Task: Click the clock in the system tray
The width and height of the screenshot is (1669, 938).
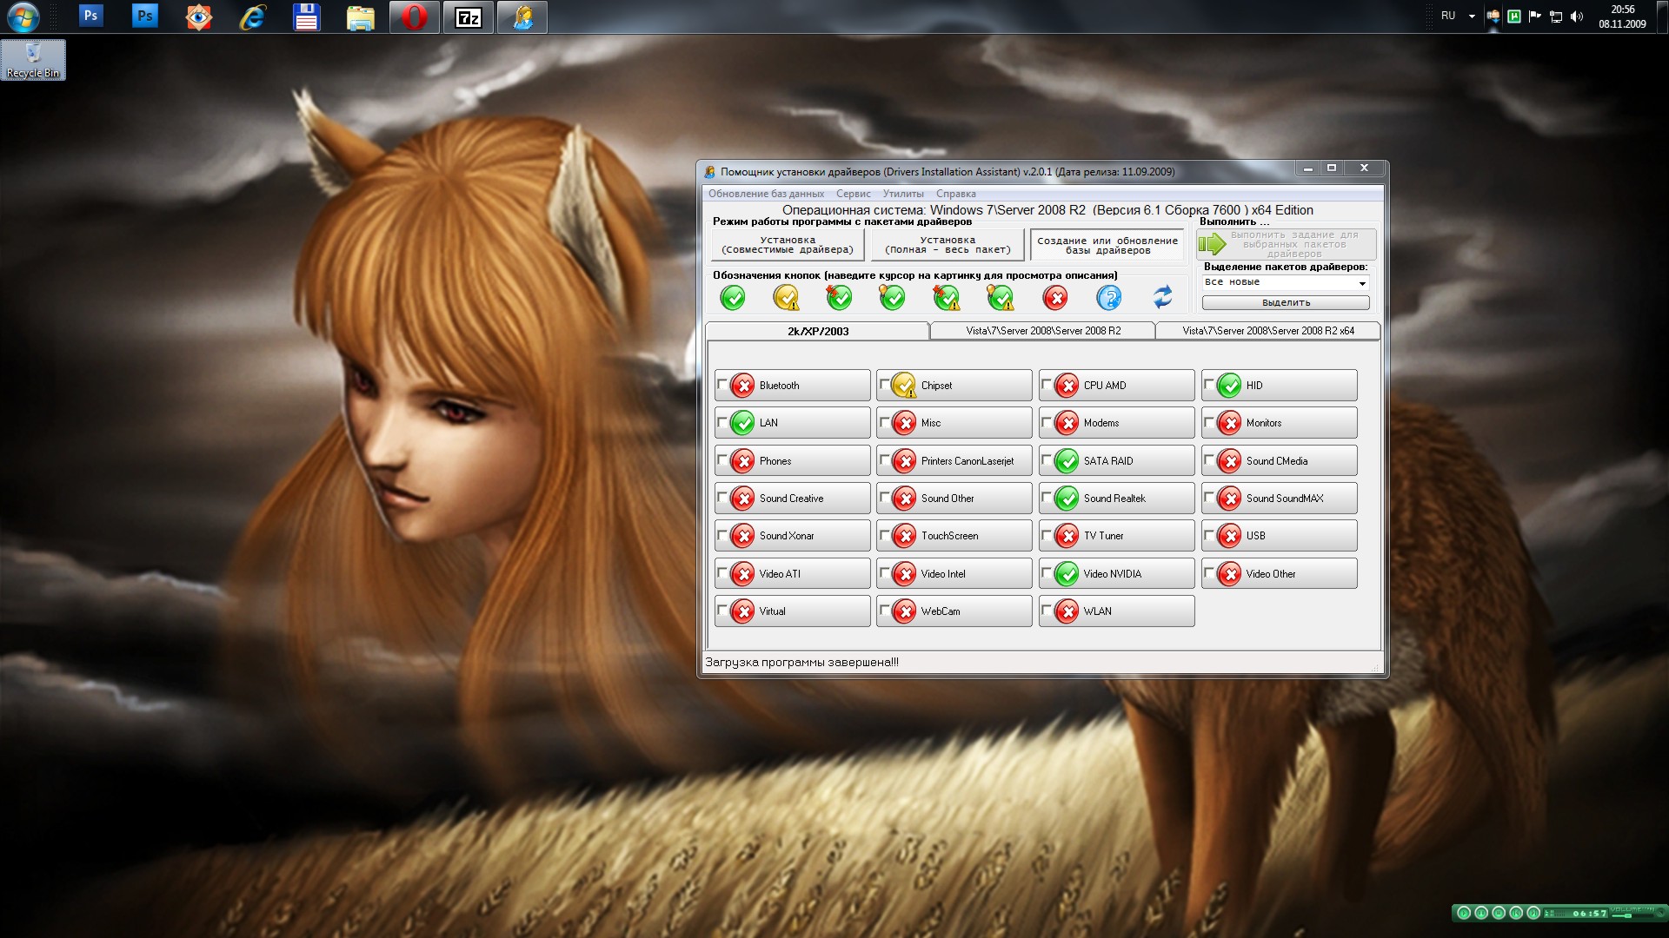Action: click(1622, 17)
